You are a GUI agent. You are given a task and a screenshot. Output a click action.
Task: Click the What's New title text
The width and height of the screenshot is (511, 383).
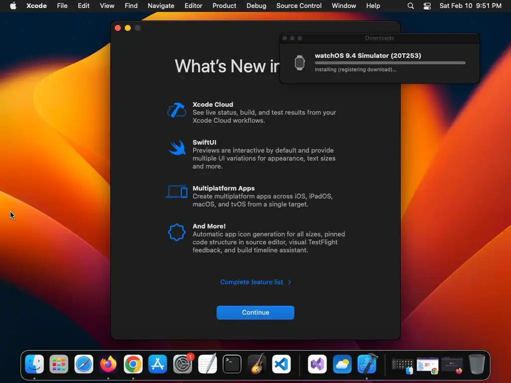click(x=227, y=66)
